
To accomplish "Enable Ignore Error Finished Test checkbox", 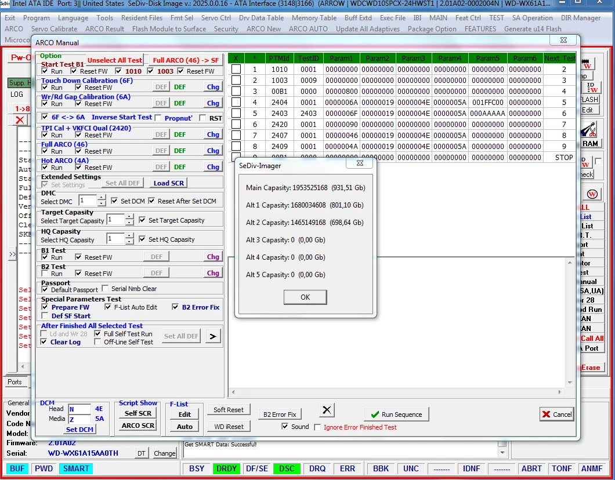I will click(x=317, y=427).
